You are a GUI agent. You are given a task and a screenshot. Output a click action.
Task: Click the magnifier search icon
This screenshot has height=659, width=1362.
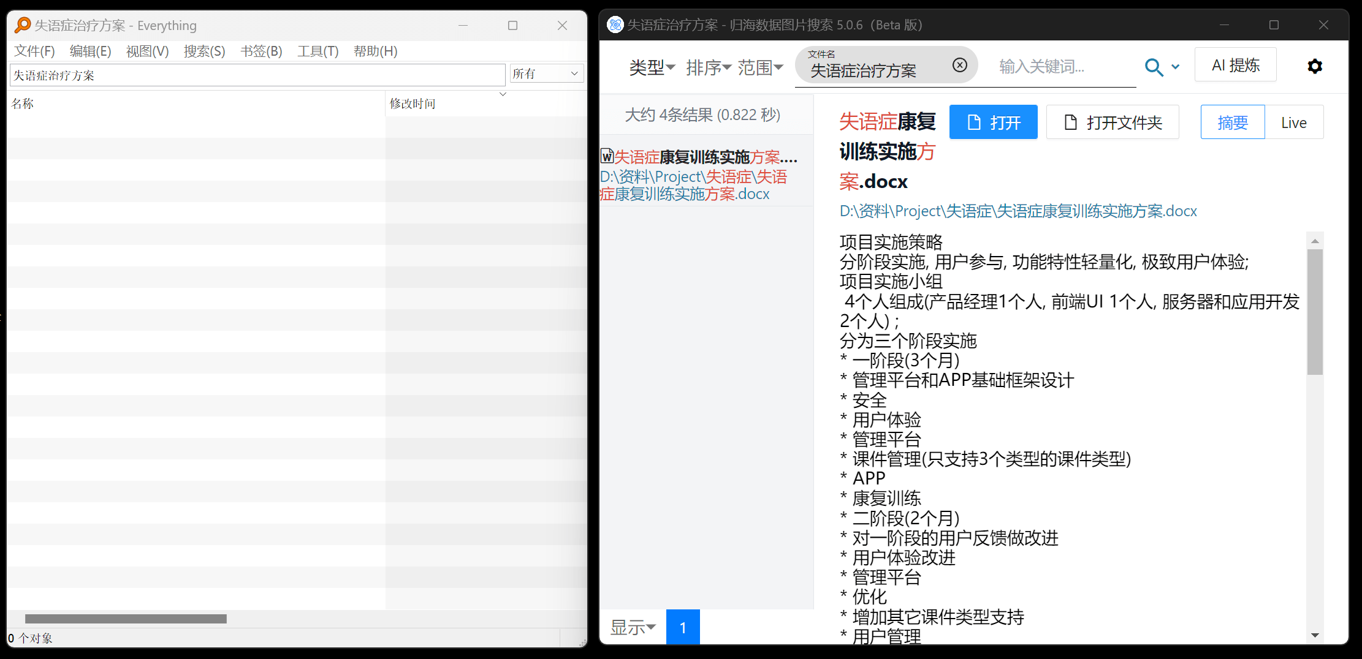tap(1154, 67)
